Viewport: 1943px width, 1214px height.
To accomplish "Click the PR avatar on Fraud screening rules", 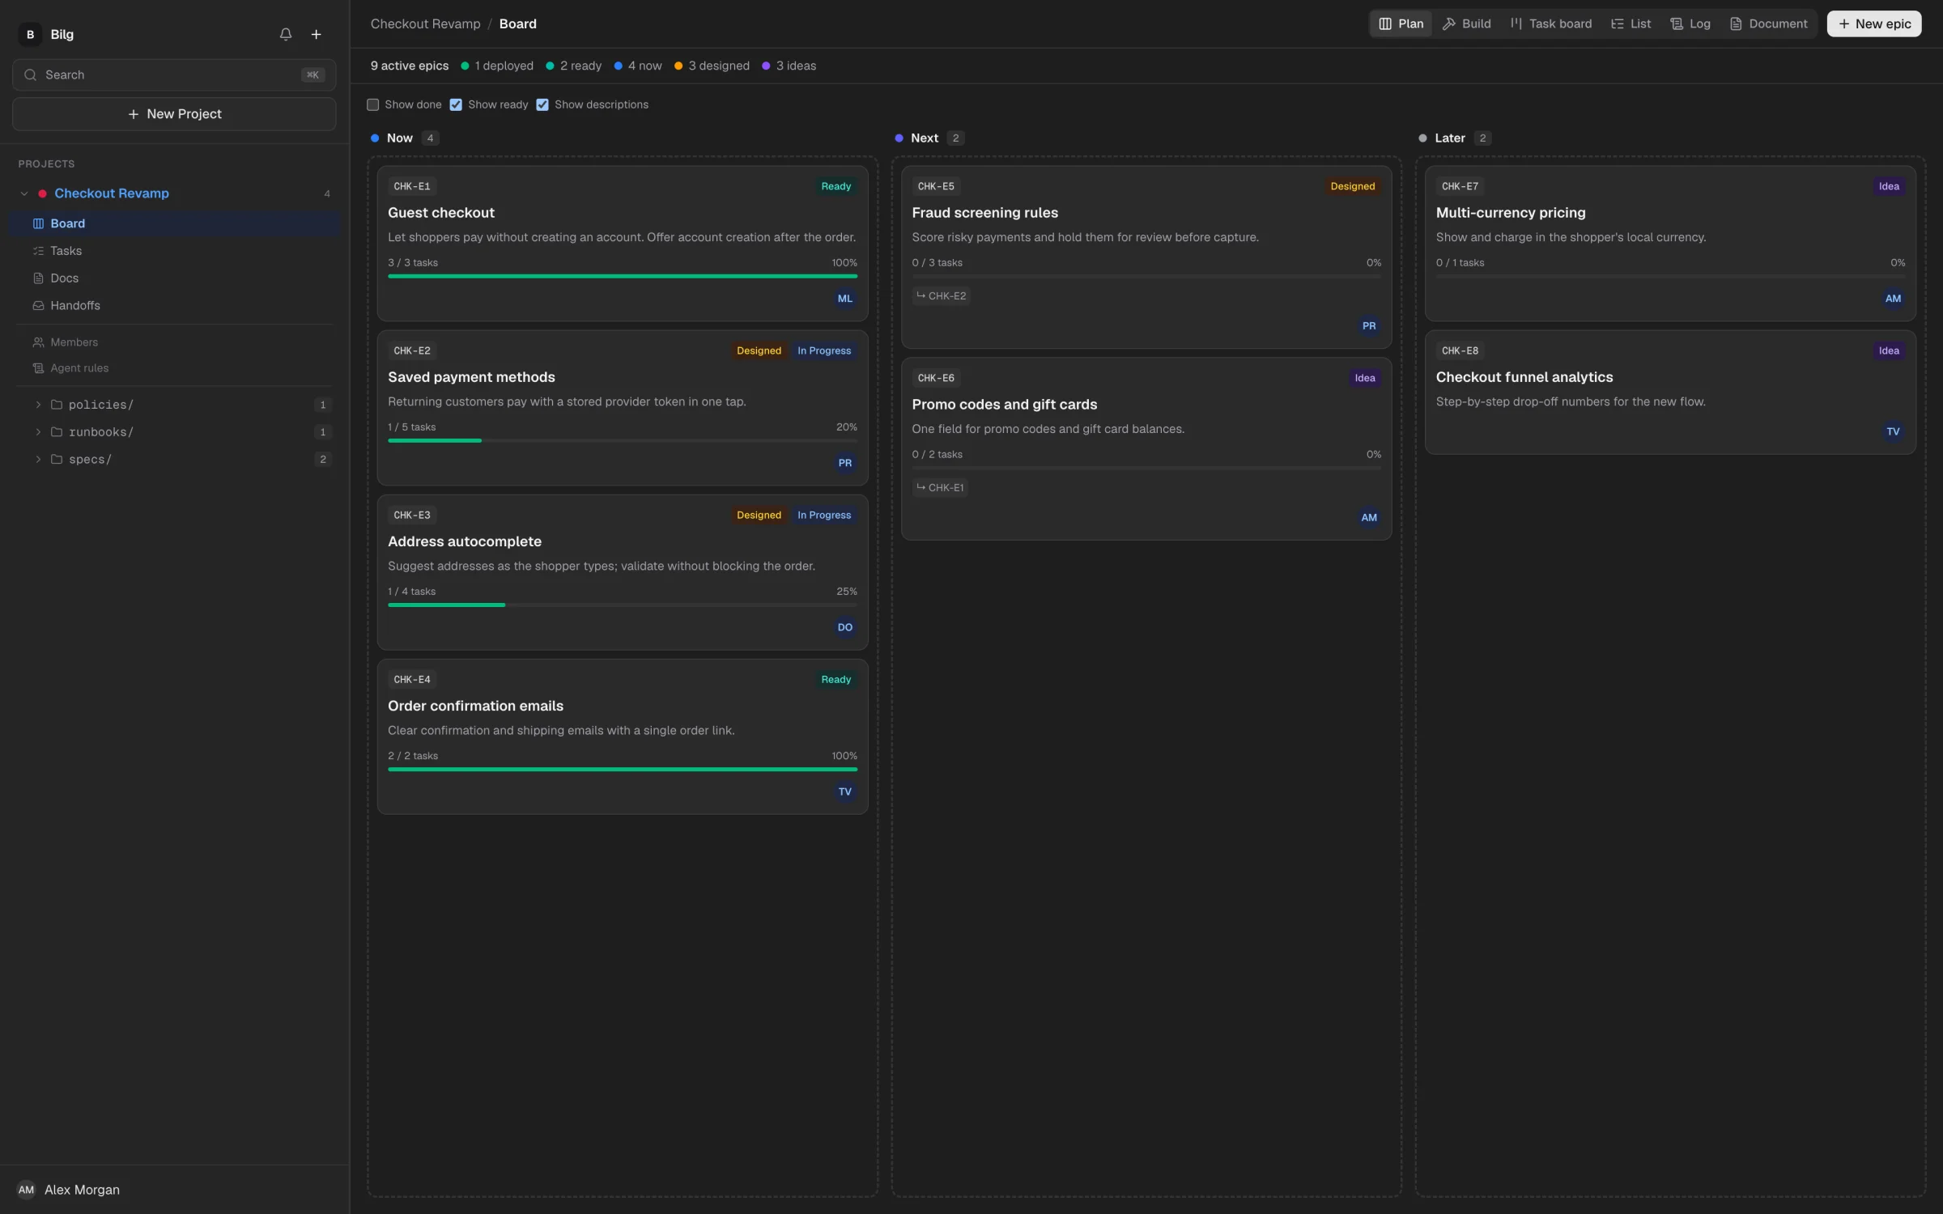I will (x=1368, y=326).
